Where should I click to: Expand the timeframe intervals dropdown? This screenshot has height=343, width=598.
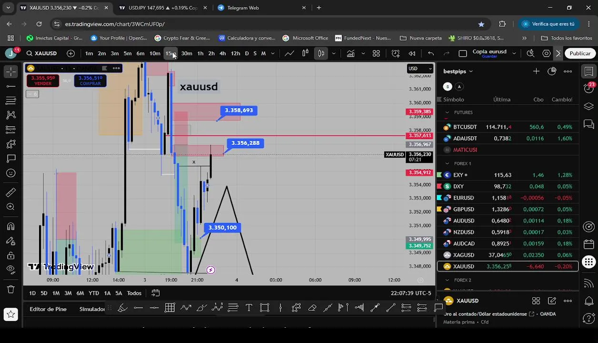pos(273,53)
